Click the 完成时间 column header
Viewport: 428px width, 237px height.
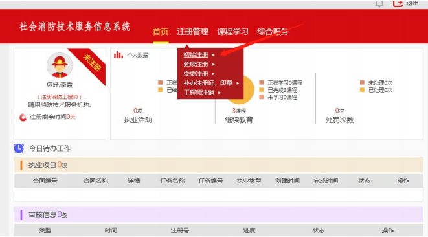coord(326,181)
